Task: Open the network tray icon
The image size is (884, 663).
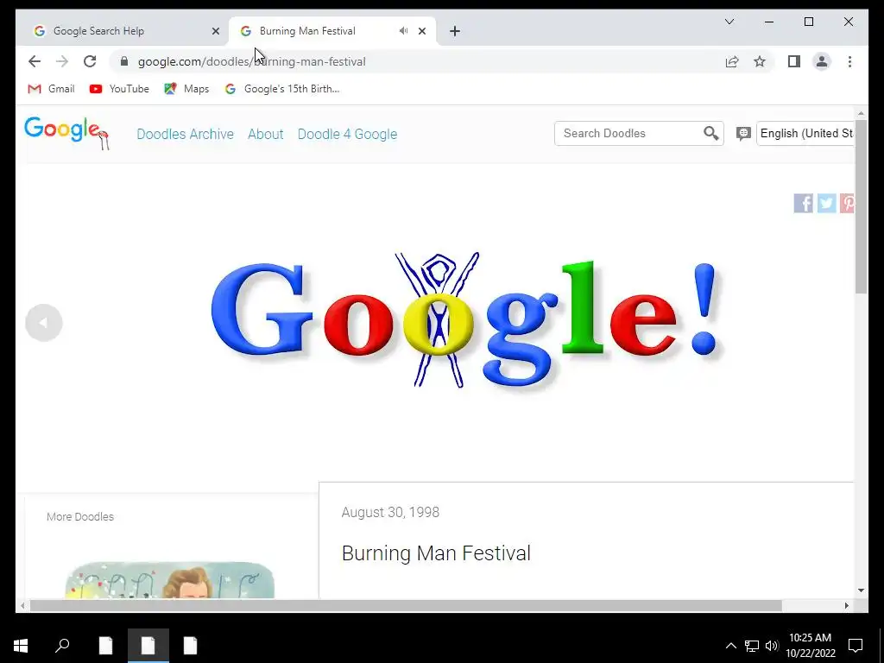Action: tap(752, 646)
